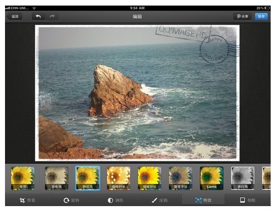Open the 相框 frame tab
This screenshot has width=274, height=210.
tap(247, 200)
